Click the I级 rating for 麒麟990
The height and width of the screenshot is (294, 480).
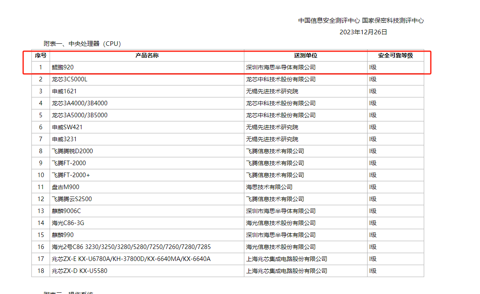coord(373,235)
